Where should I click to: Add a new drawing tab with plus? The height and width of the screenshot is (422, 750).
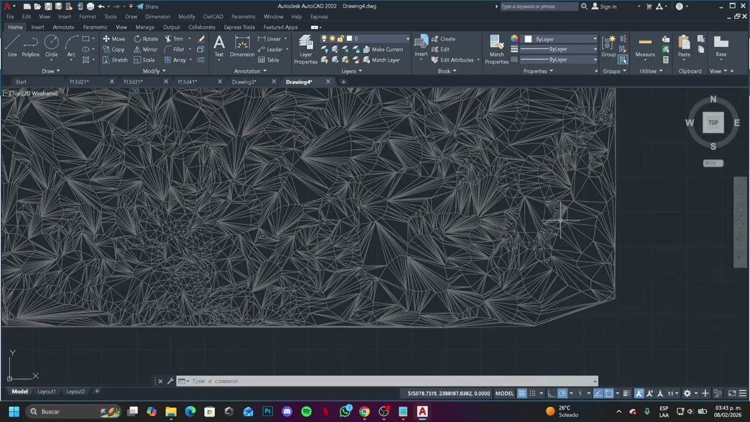coord(343,82)
